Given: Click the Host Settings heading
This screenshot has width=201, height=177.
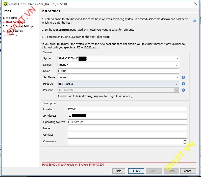Looking at the screenshot, I should point(50,11).
